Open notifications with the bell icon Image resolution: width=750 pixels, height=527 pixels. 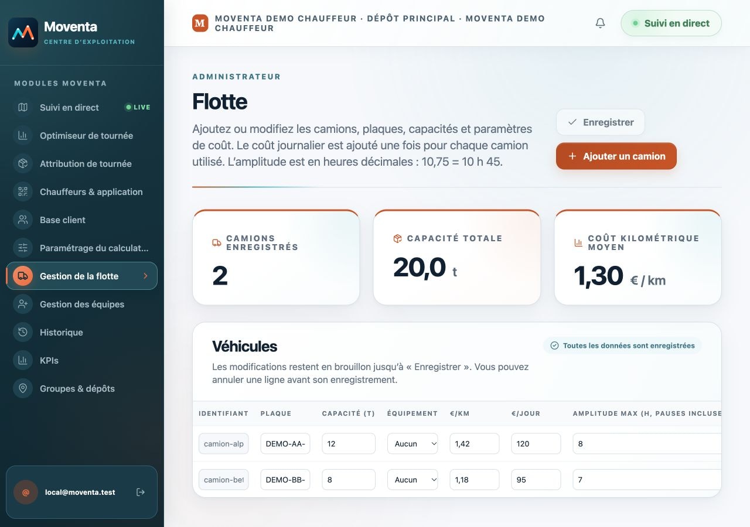pyautogui.click(x=600, y=23)
